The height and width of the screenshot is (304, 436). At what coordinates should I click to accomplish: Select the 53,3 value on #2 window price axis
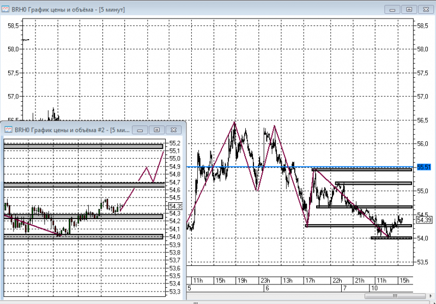[x=174, y=291]
